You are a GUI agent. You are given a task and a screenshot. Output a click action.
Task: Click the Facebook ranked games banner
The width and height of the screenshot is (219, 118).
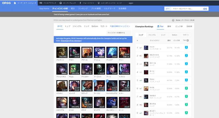coord(81,14)
